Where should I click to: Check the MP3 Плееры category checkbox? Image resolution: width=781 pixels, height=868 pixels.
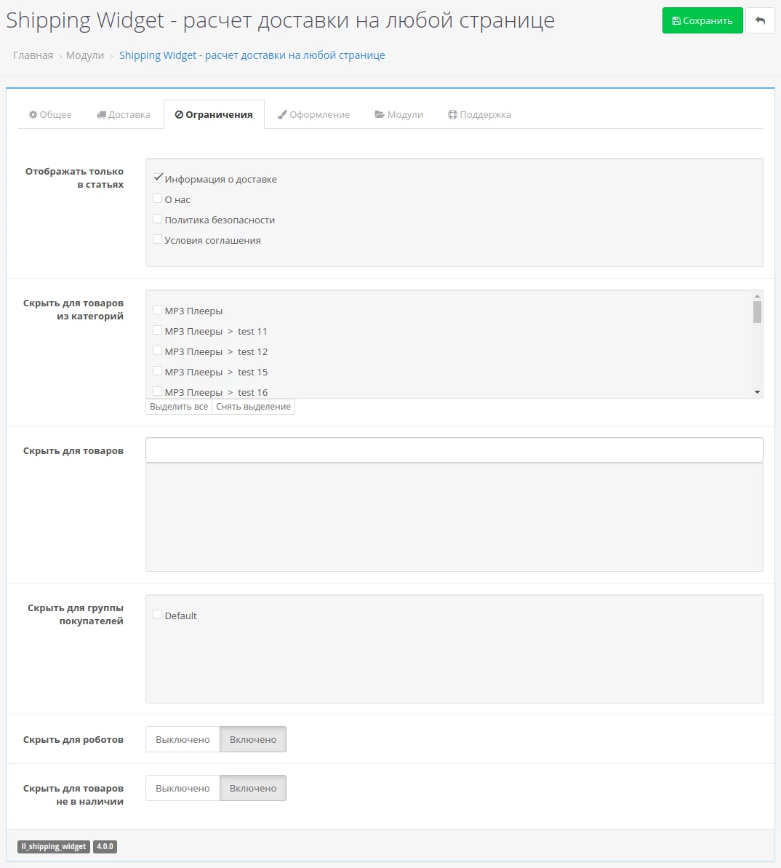coord(158,310)
